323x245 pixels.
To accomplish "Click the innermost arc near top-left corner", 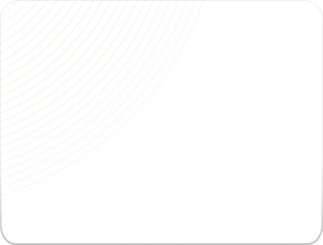I will point(9,8).
